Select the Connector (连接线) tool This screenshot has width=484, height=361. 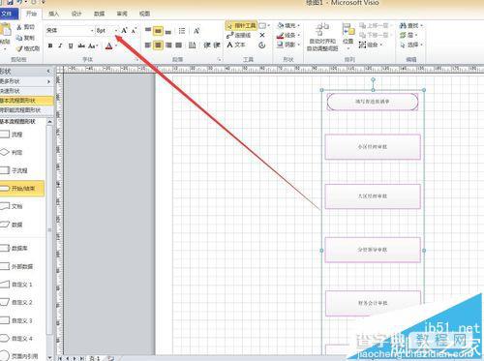[239, 35]
